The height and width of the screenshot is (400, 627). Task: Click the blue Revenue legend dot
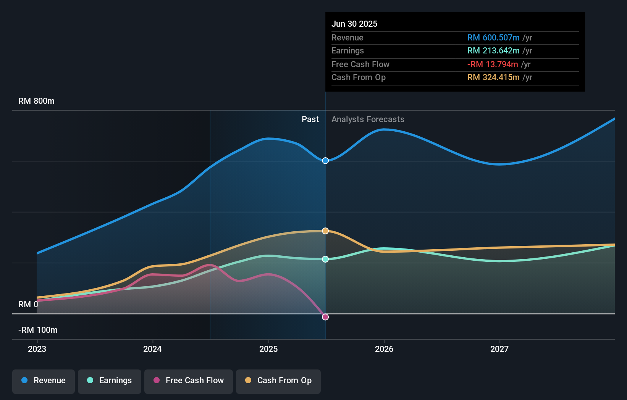(x=24, y=381)
